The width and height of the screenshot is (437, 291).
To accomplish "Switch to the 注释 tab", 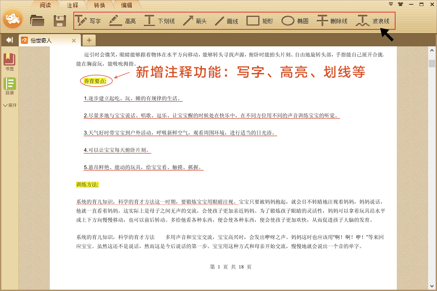I will coord(73,5).
